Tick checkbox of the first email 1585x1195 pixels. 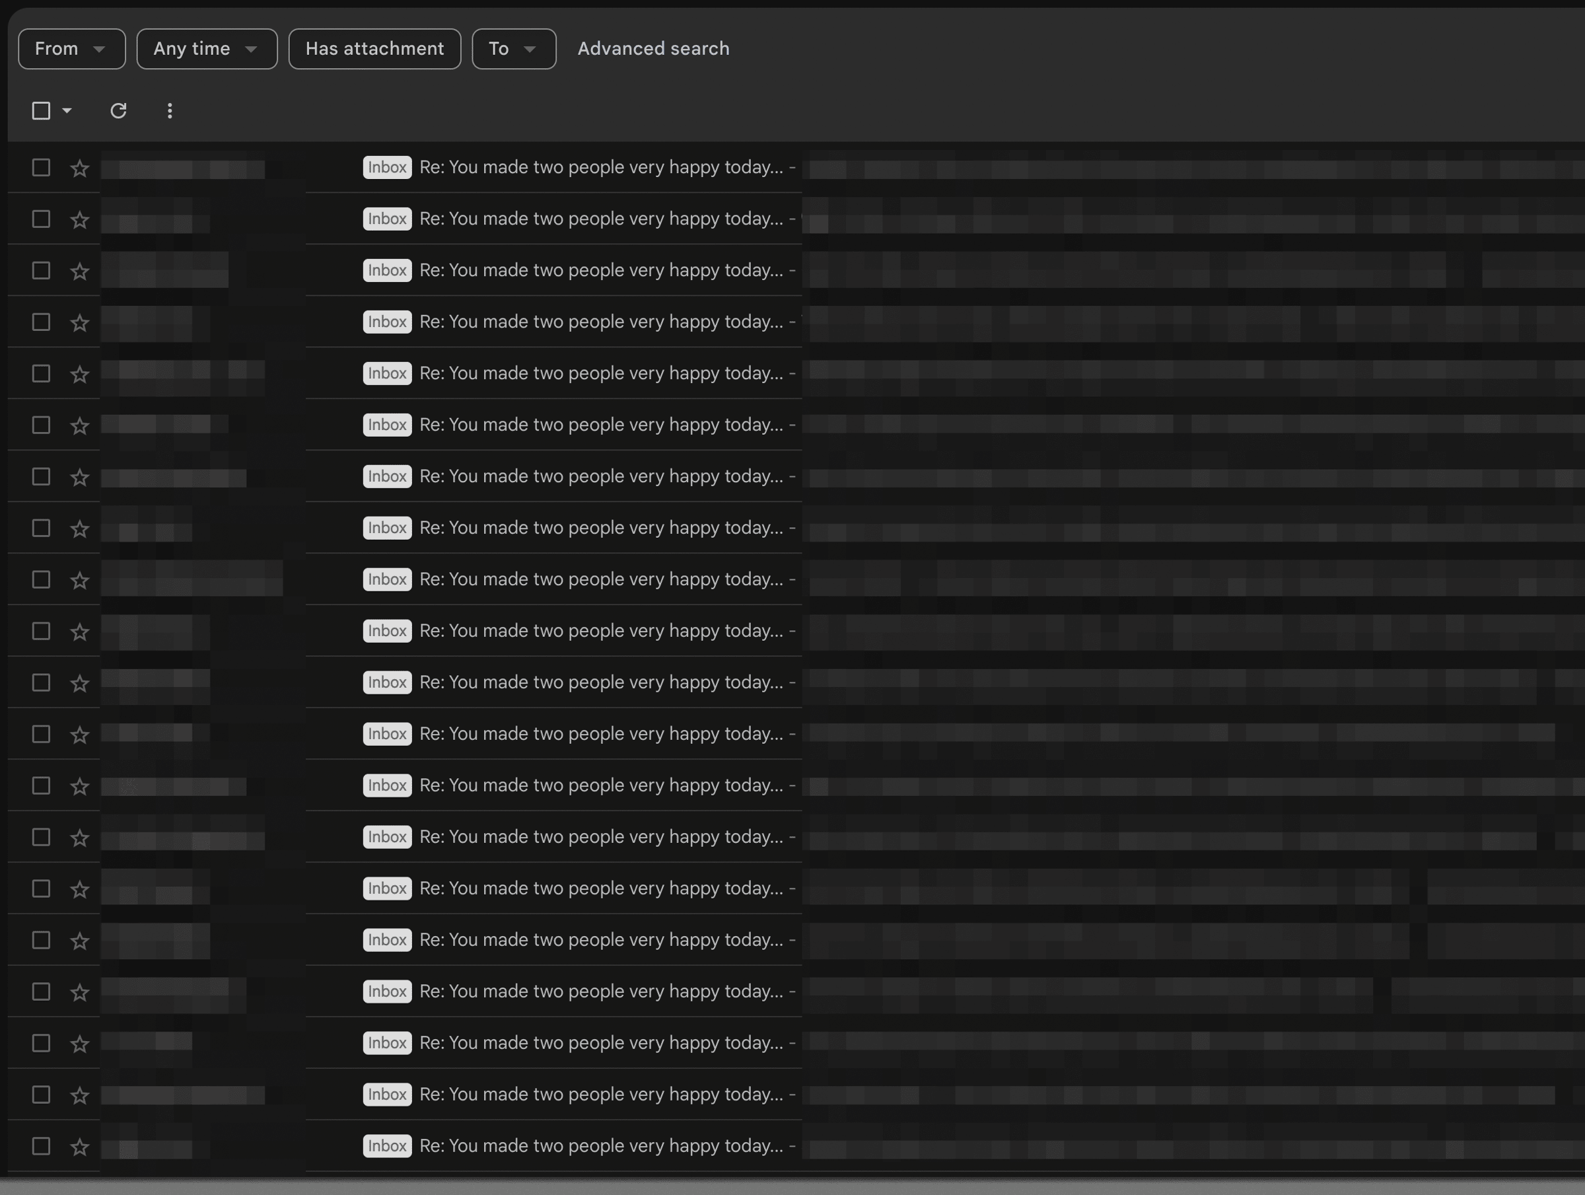(41, 167)
